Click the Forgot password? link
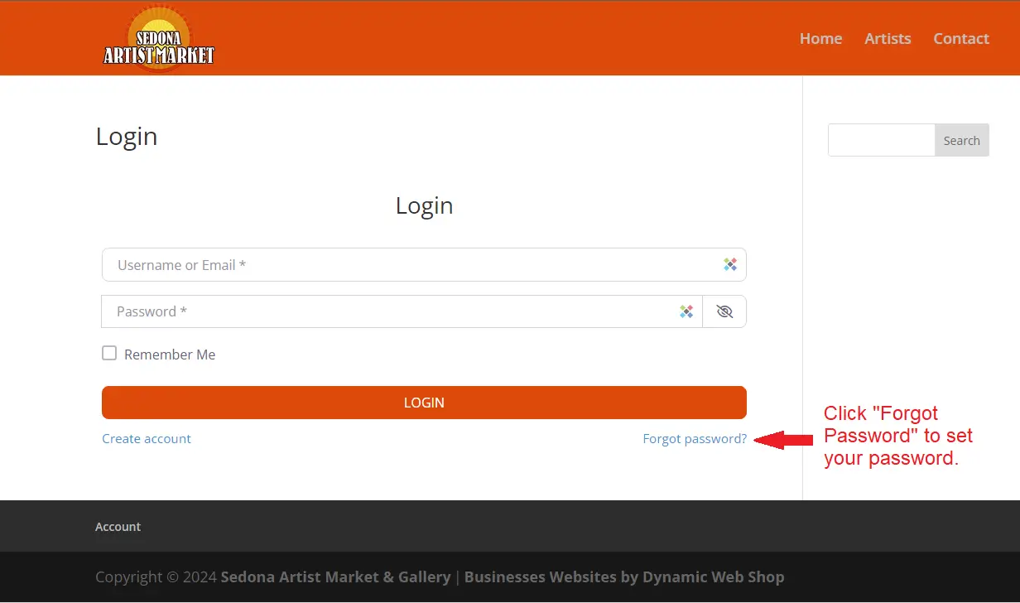The image size is (1020, 603). pos(695,439)
